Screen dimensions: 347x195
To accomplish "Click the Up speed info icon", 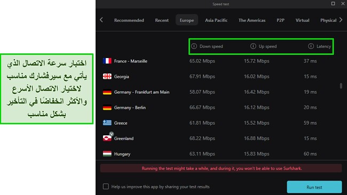I will point(253,46).
